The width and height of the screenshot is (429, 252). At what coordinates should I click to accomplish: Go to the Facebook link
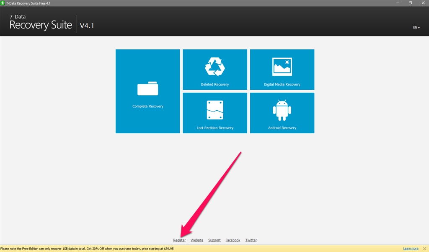pyautogui.click(x=233, y=240)
